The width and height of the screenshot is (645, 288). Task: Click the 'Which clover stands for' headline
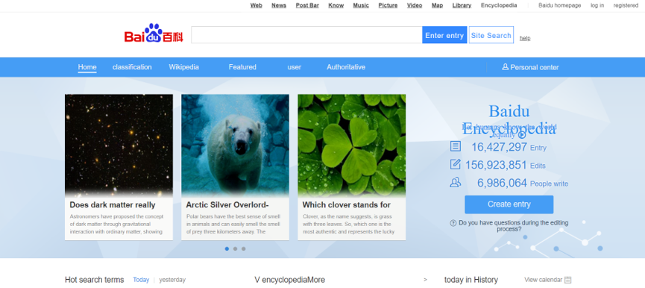point(346,205)
